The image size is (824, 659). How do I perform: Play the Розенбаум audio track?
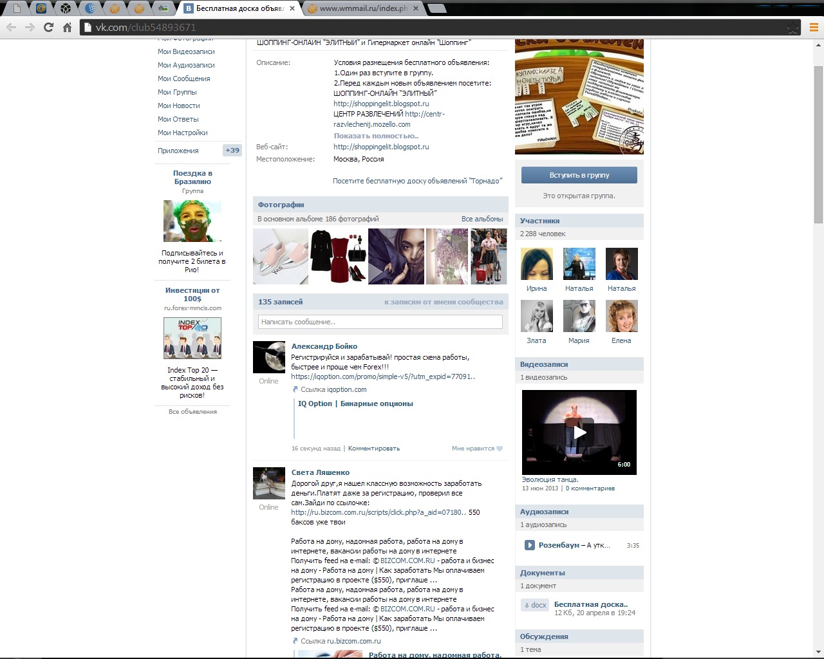click(x=530, y=545)
